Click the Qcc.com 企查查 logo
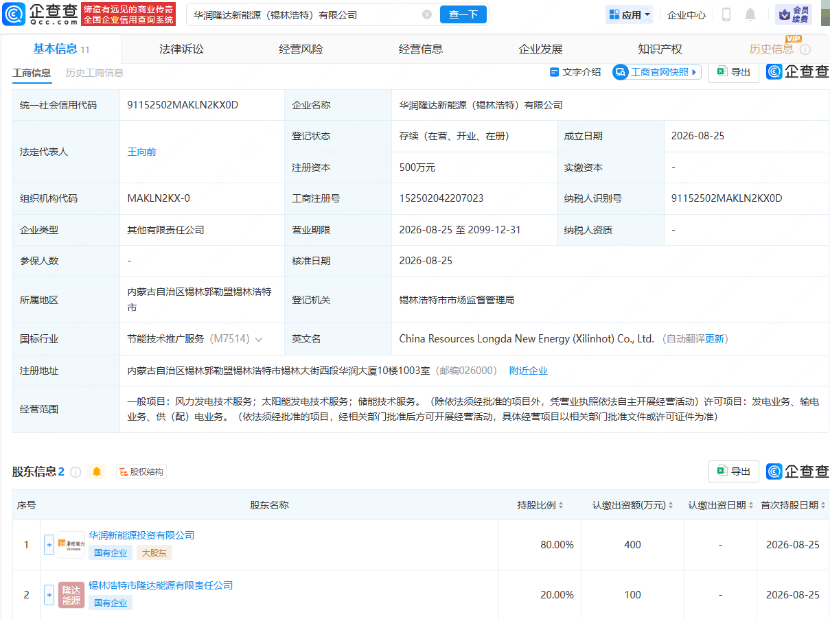Screen dimensions: 830x619 tap(40, 14)
